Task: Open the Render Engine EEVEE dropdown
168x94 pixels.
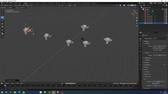Action: coord(160,38)
